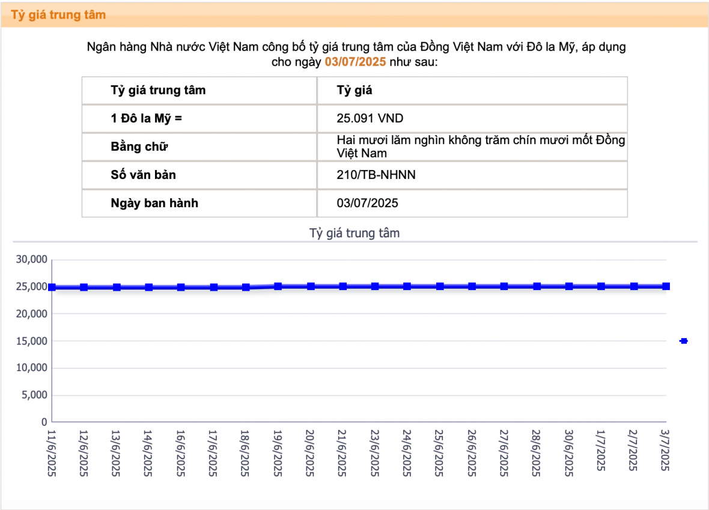Click the legend marker right of the chart
The height and width of the screenshot is (510, 709).
click(683, 341)
